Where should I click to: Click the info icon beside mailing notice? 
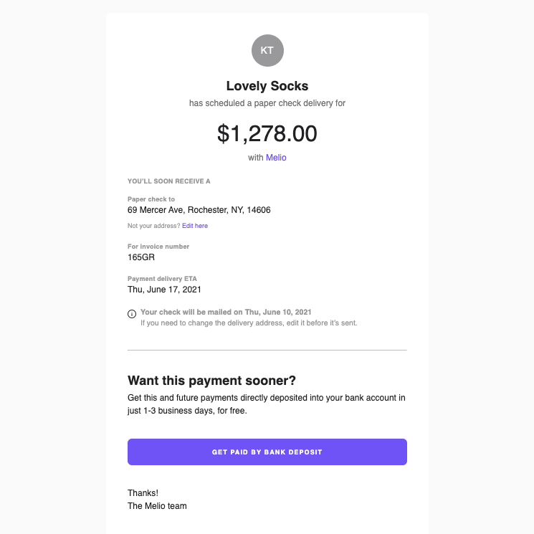coord(132,314)
